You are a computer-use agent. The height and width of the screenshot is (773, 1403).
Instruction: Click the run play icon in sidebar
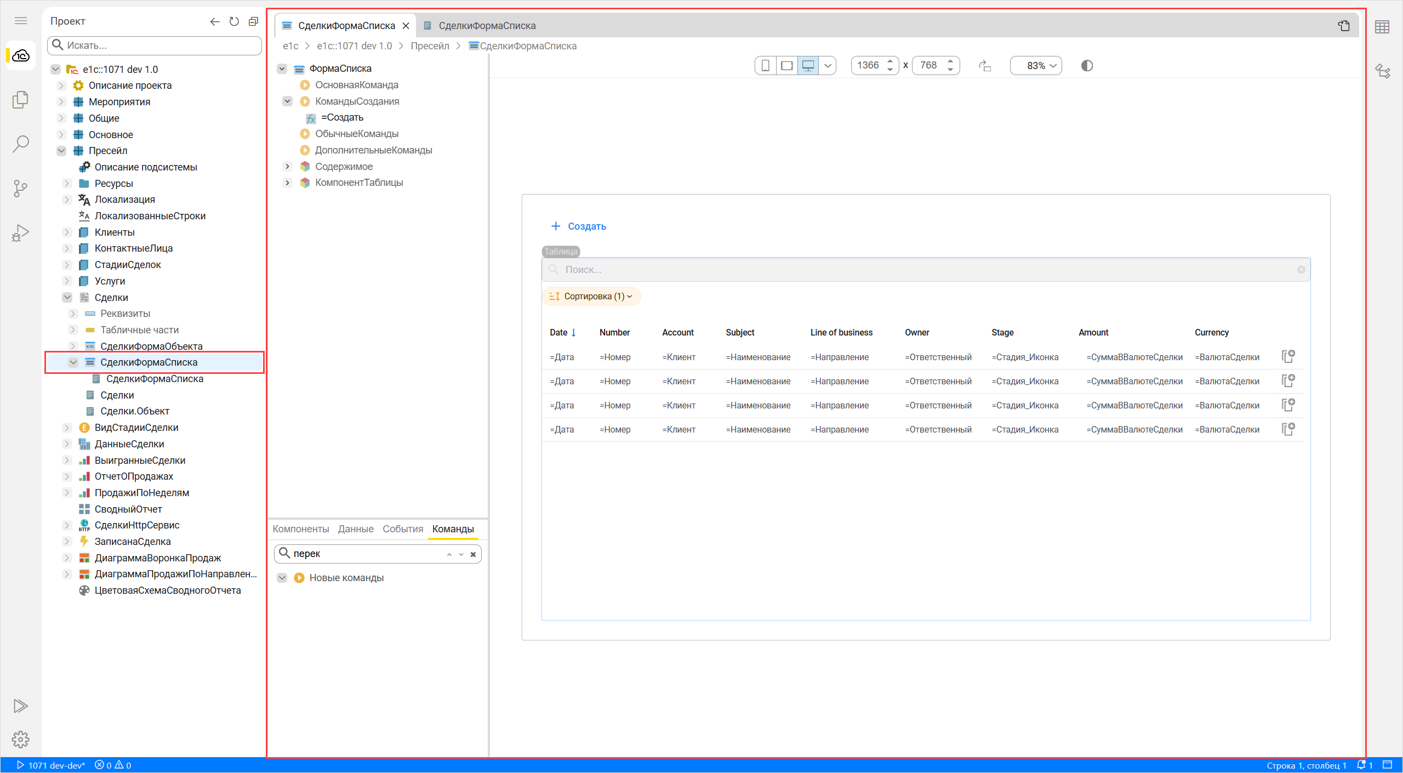(x=21, y=706)
